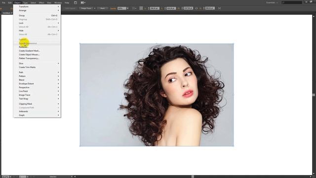This screenshot has width=316, height=178.
Task: Expand the Envelope Distort submenu
Action: pyautogui.click(x=37, y=84)
